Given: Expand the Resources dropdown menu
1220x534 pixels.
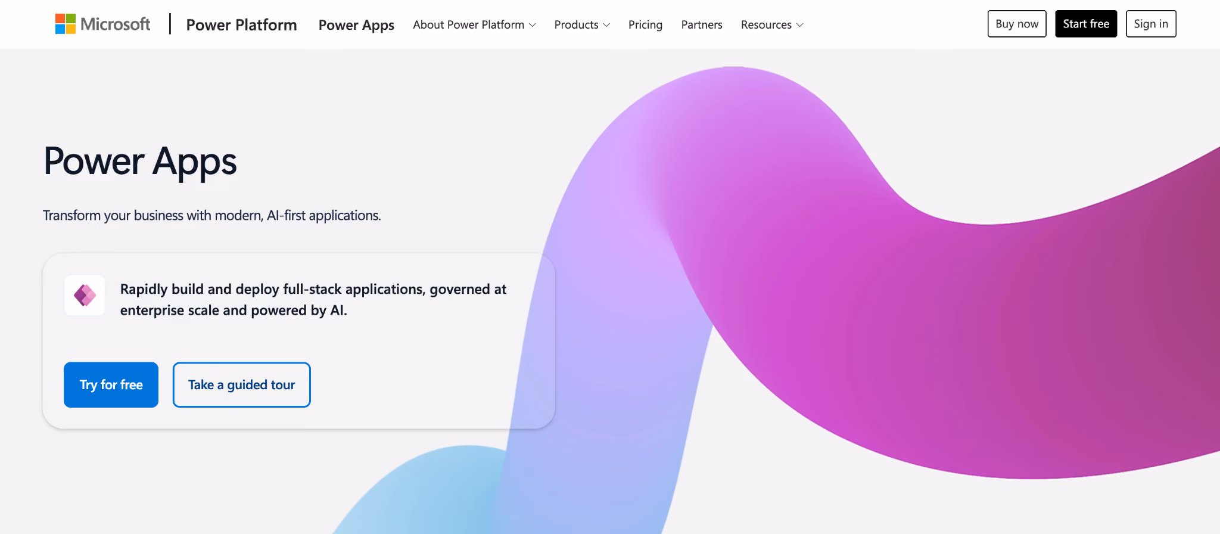Looking at the screenshot, I should pos(772,24).
